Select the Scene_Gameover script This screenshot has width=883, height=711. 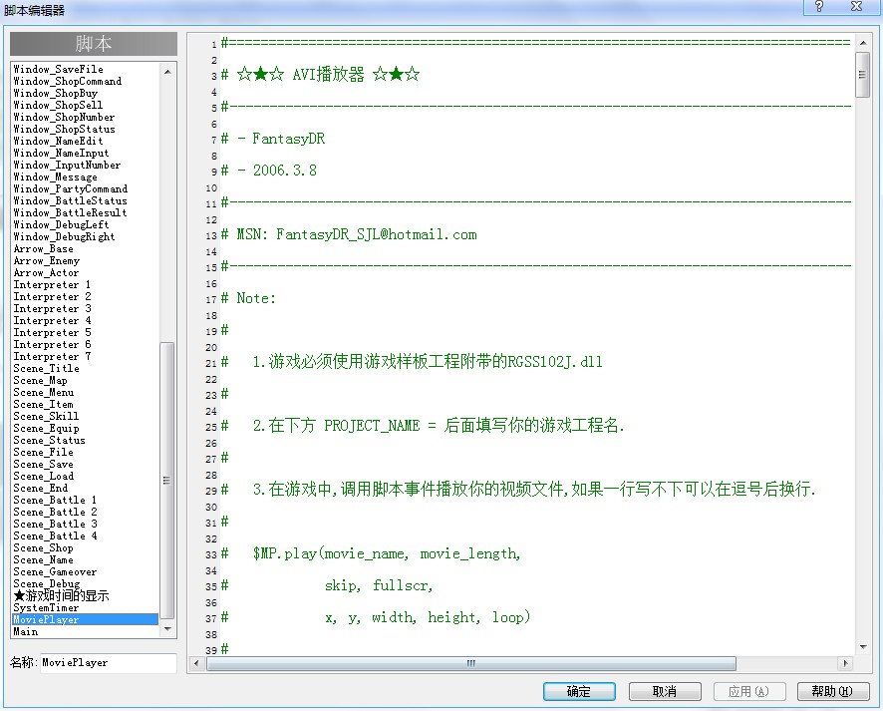pyautogui.click(x=85, y=571)
